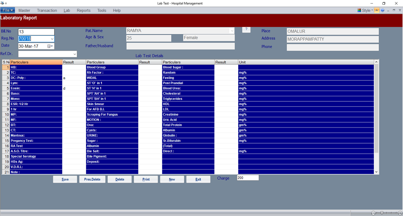This screenshot has width=403, height=216.
Task: Click the Print button
Action: [x=146, y=179]
